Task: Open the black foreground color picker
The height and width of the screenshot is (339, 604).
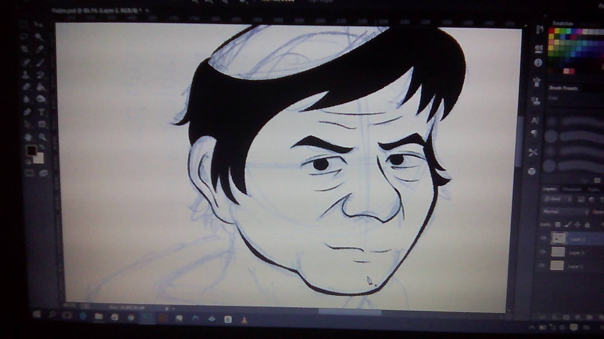Action: click(x=31, y=151)
